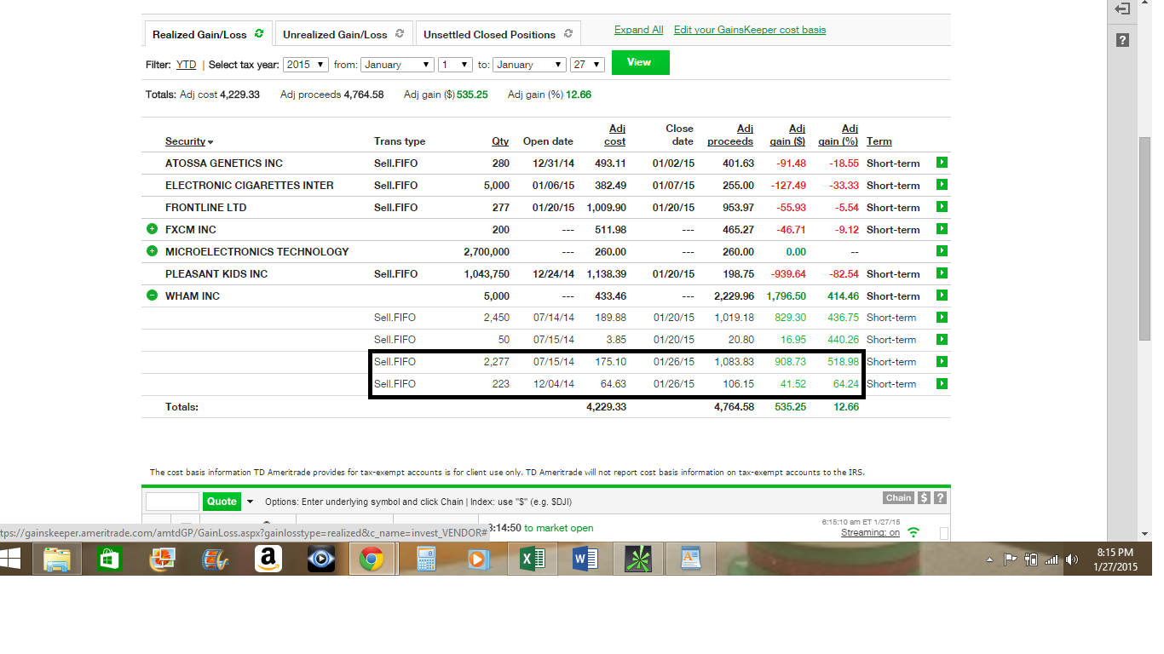Expand the FXCM INC row
Screen dimensions: 1164x654
(x=152, y=229)
